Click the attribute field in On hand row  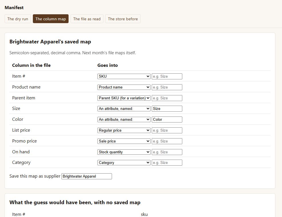tap(167, 152)
